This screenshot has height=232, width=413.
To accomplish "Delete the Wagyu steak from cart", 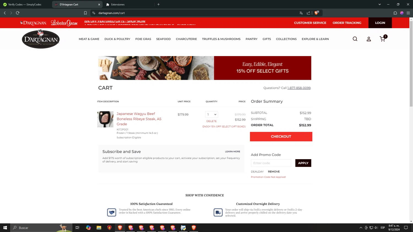I will point(211,121).
